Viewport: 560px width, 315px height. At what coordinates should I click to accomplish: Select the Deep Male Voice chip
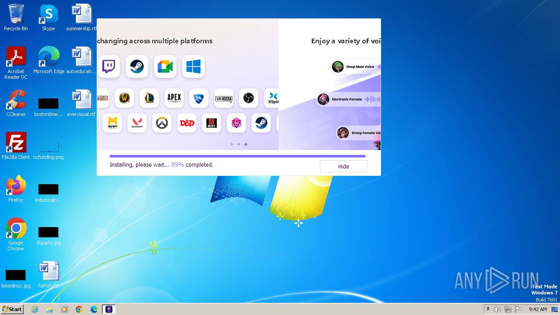(356, 66)
